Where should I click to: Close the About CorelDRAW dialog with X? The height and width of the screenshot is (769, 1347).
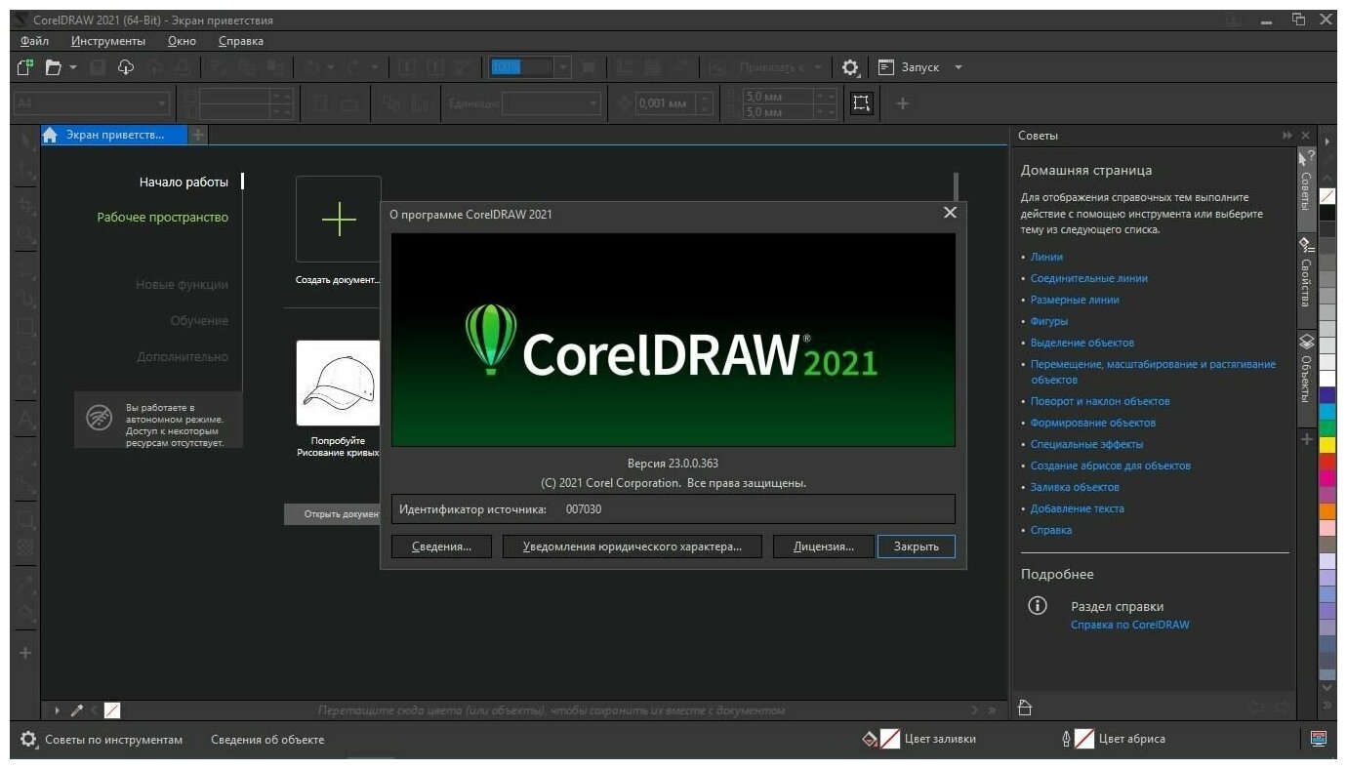[950, 213]
